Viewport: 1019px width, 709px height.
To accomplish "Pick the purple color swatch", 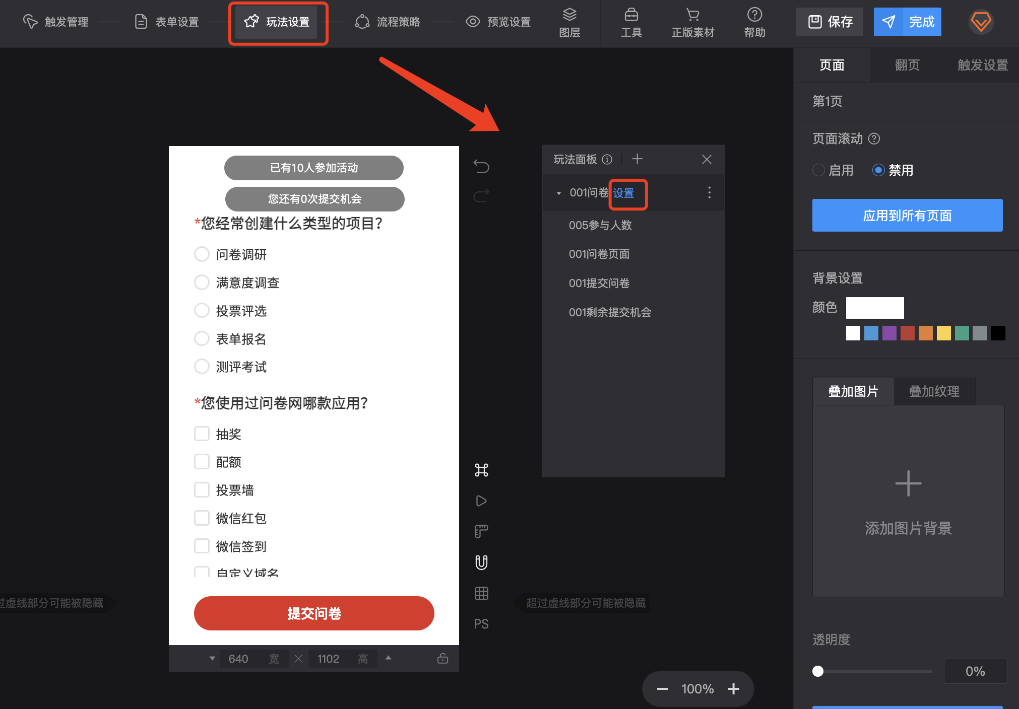I will (889, 333).
